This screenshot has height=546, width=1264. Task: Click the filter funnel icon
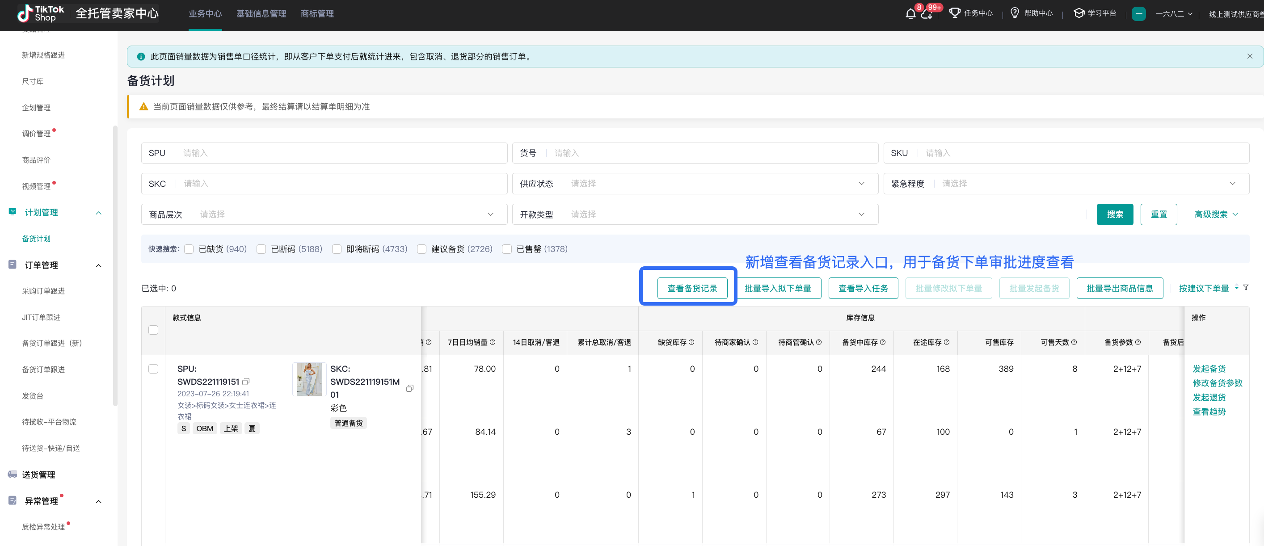[x=1245, y=287]
